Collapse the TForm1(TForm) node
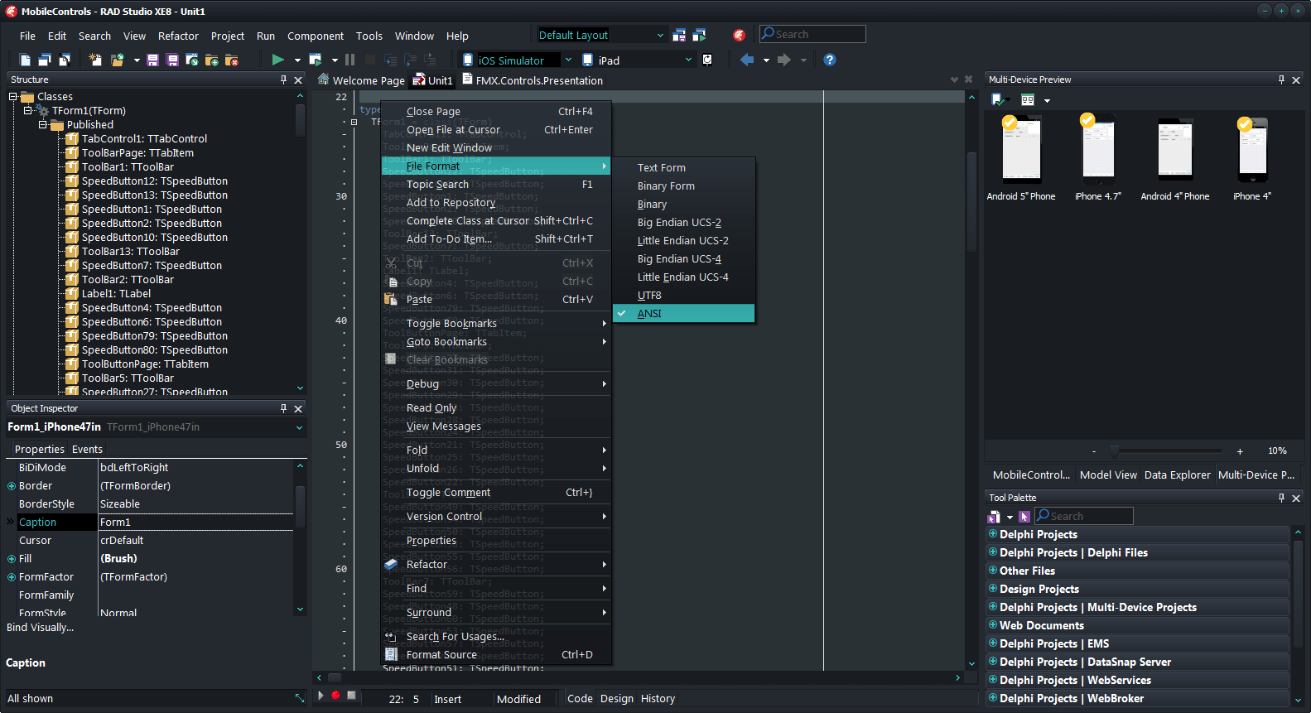Image resolution: width=1311 pixels, height=713 pixels. [28, 110]
